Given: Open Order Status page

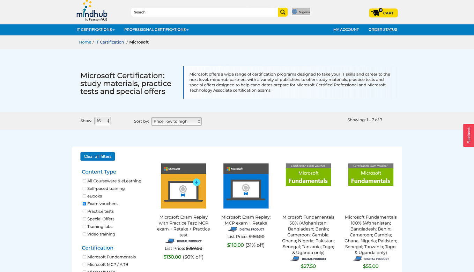Looking at the screenshot, I should 383,30.
